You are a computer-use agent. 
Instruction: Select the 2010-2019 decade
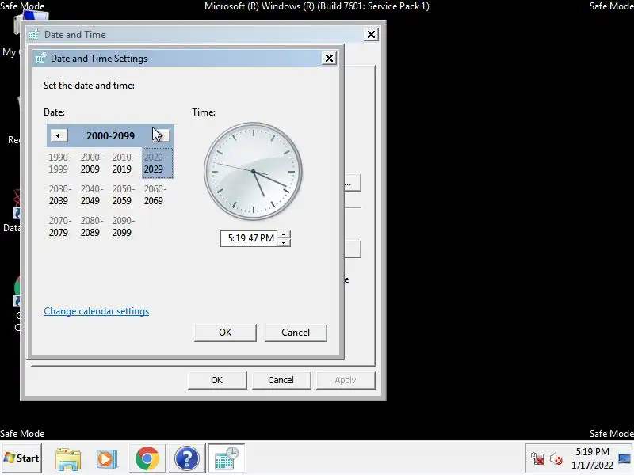pyautogui.click(x=122, y=163)
